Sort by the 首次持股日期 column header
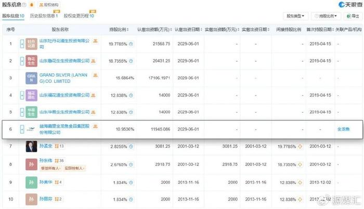 click(320, 30)
